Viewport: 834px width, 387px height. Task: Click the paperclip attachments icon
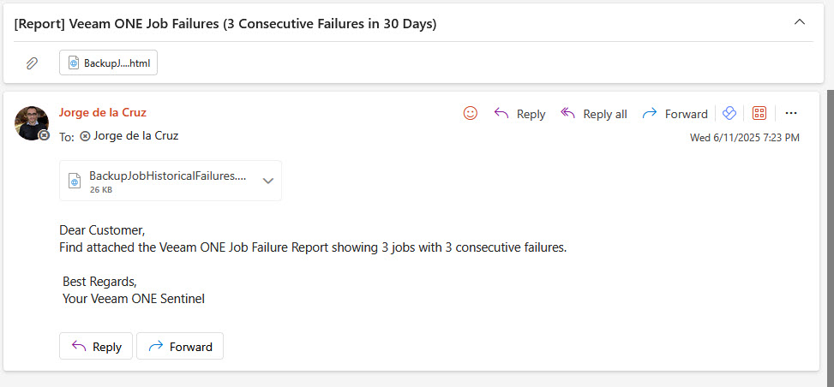pyautogui.click(x=32, y=63)
